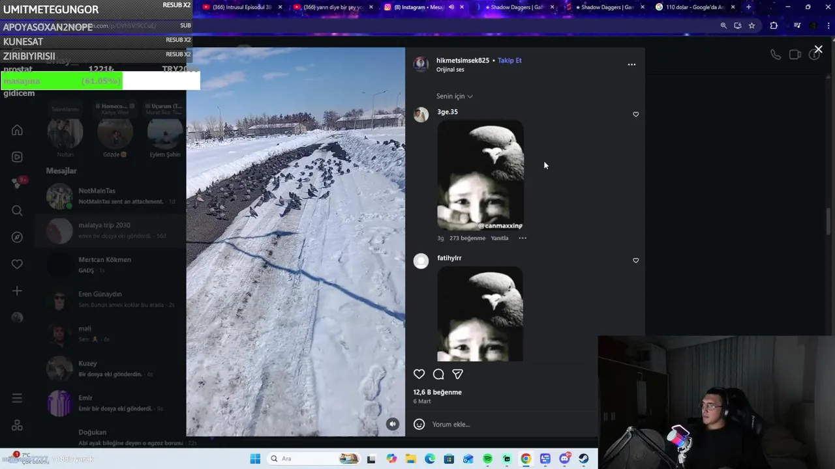Open the fatihylrr username link
This screenshot has height=469, width=835.
(449, 258)
